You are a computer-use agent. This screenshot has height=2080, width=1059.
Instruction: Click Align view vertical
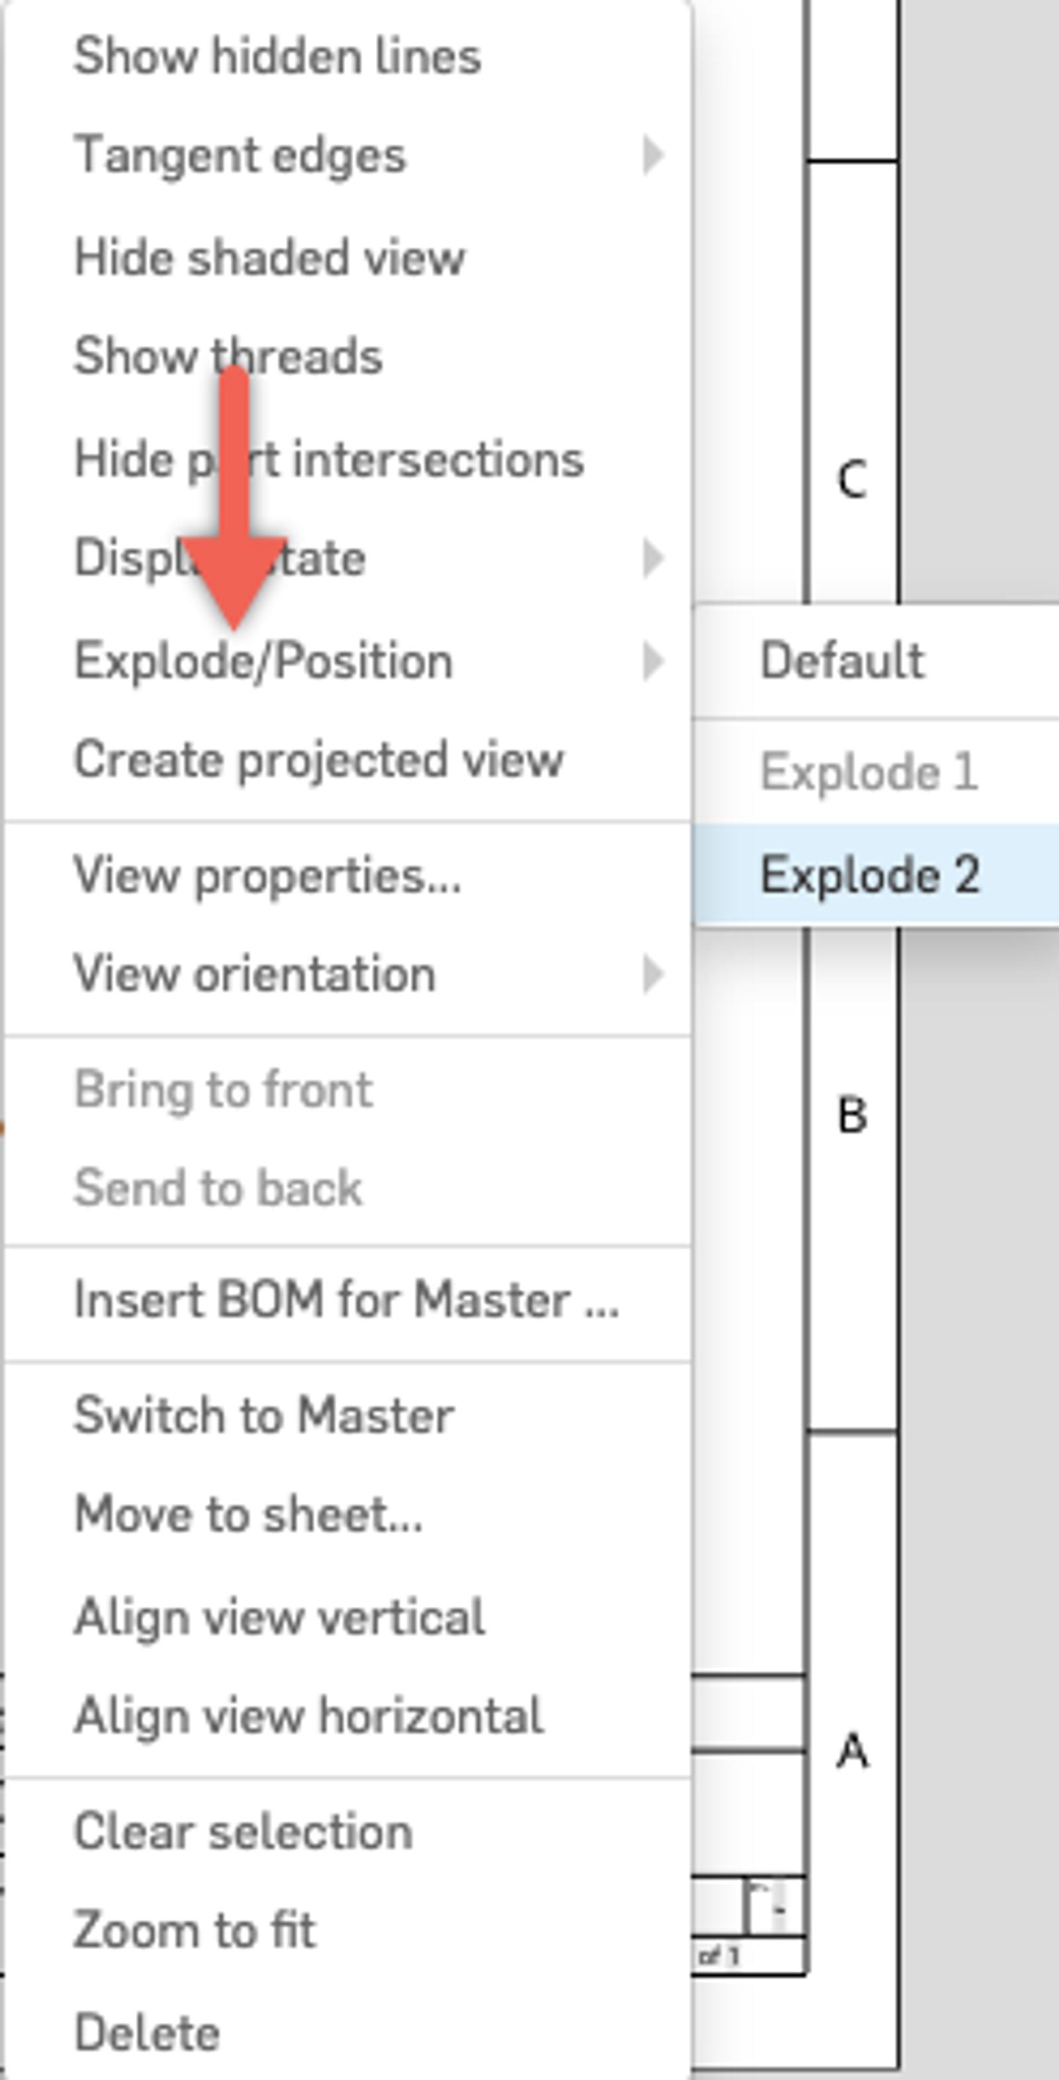279,1617
